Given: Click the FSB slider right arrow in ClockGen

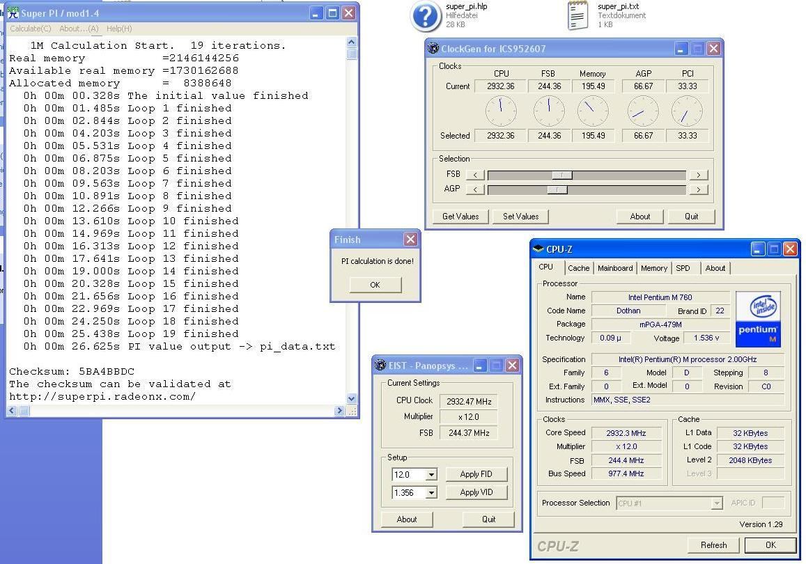Looking at the screenshot, I should [x=698, y=175].
